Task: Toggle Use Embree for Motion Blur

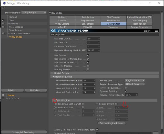Action: 88,59
